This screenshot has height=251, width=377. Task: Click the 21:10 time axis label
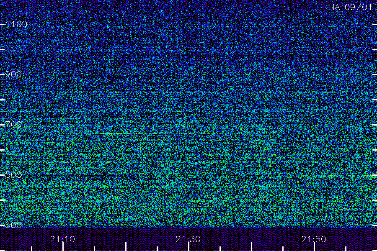pyautogui.click(x=62, y=239)
